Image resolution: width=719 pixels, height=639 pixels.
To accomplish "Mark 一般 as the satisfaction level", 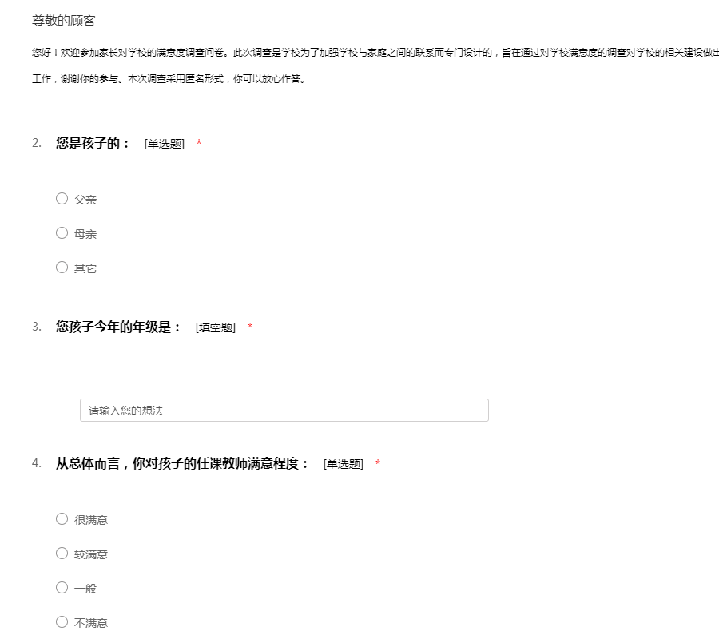I will (62, 588).
